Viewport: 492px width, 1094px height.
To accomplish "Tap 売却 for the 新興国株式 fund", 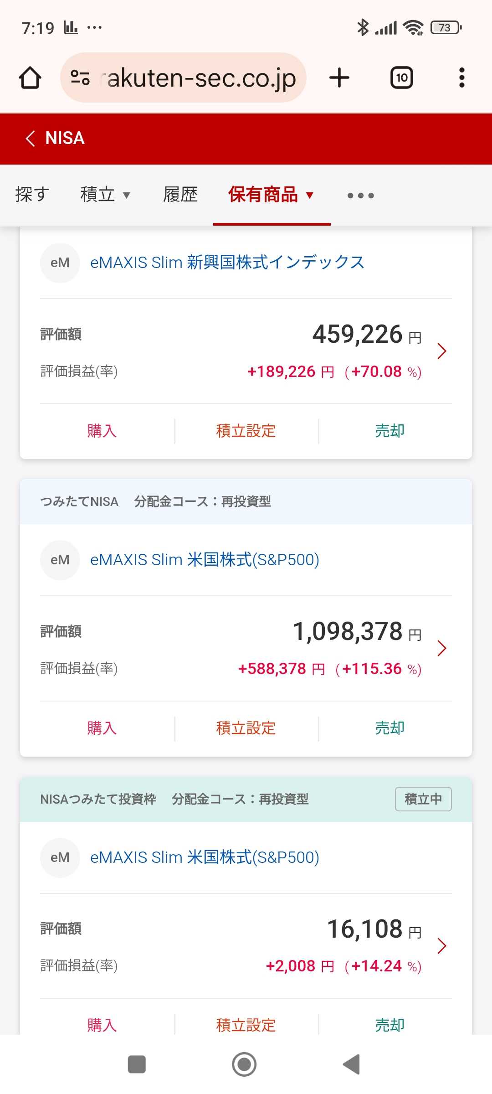I will (389, 431).
